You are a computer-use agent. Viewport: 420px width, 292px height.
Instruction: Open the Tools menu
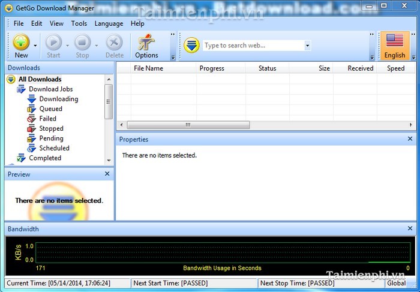click(79, 23)
